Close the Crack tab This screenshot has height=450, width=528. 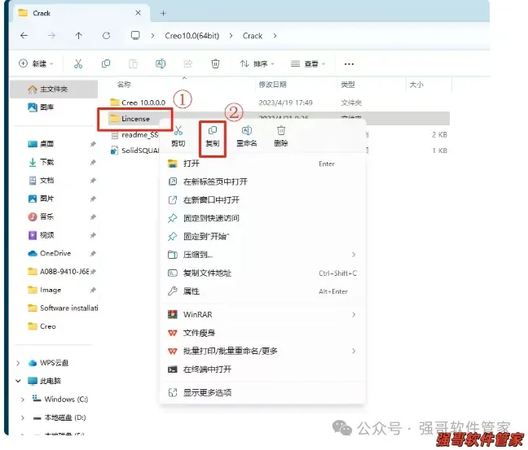138,13
